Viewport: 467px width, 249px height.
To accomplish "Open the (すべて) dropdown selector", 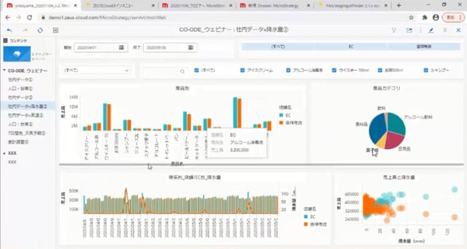I will 97,71.
